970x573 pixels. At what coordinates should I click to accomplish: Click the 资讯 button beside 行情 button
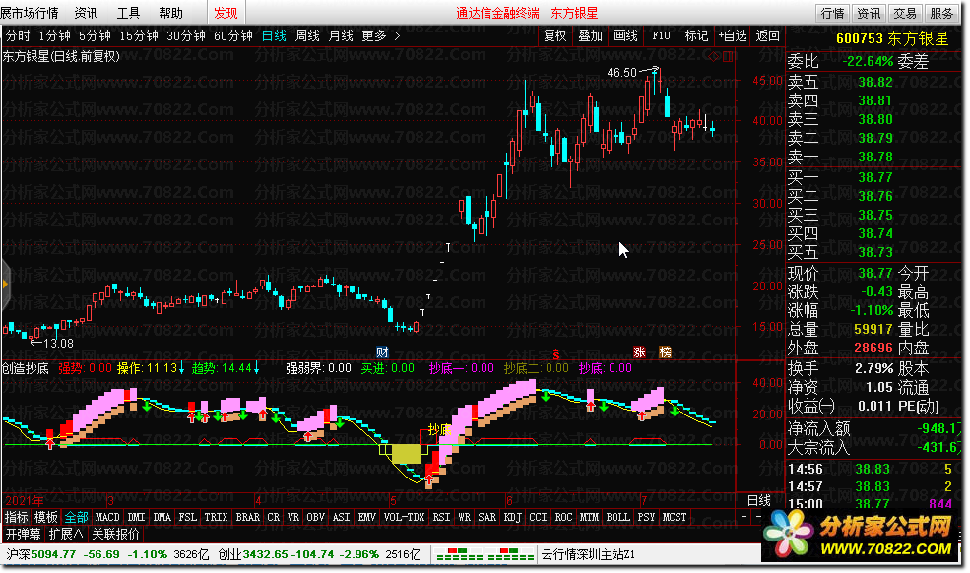(869, 13)
